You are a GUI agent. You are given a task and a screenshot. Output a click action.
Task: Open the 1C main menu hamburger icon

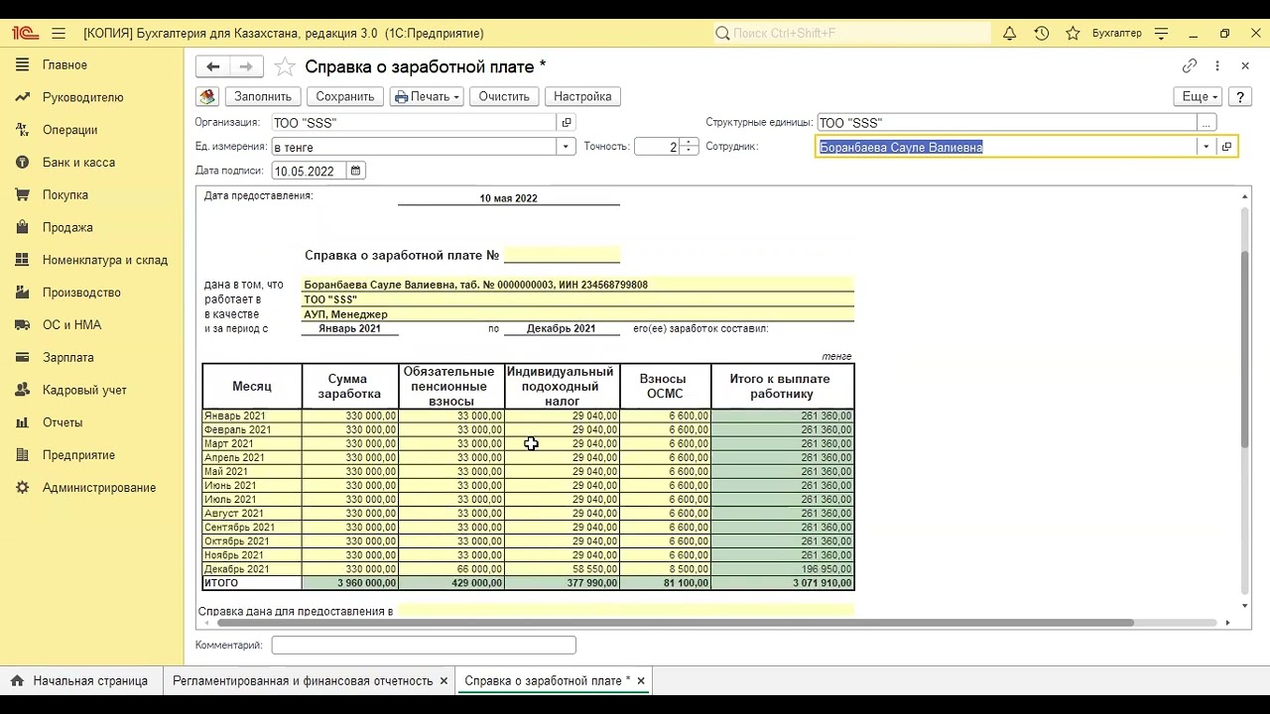59,33
